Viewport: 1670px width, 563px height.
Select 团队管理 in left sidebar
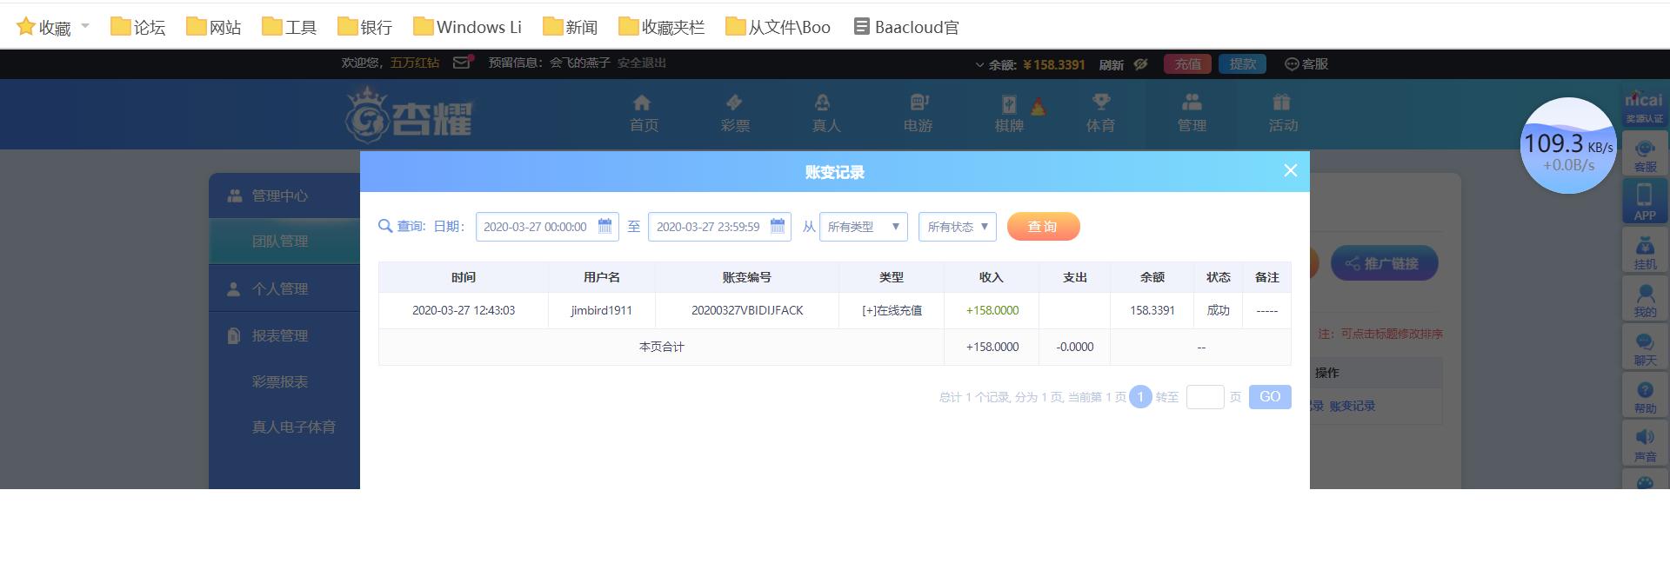284,242
